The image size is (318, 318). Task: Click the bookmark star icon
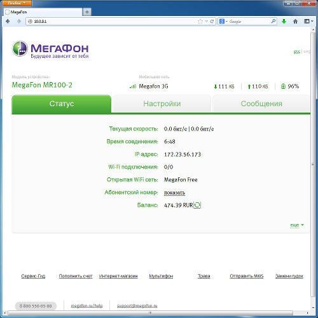[200, 22]
